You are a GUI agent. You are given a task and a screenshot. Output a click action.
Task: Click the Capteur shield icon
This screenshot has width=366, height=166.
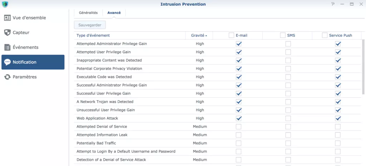tap(8, 32)
